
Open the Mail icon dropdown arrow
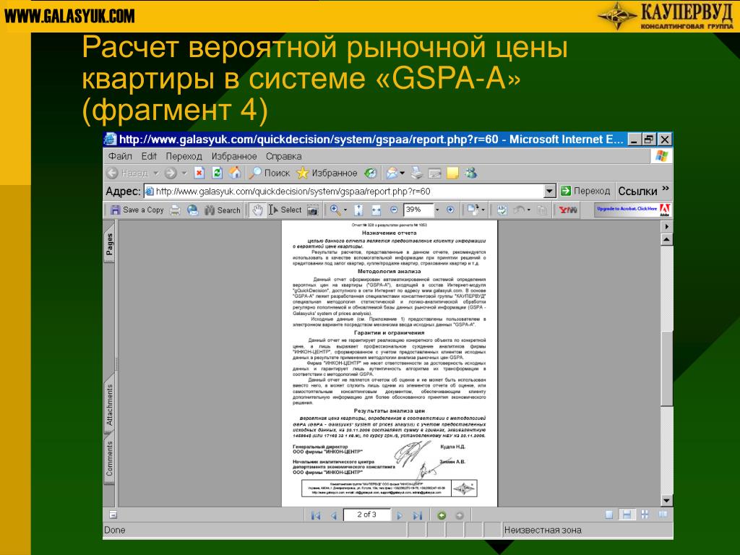tap(402, 173)
